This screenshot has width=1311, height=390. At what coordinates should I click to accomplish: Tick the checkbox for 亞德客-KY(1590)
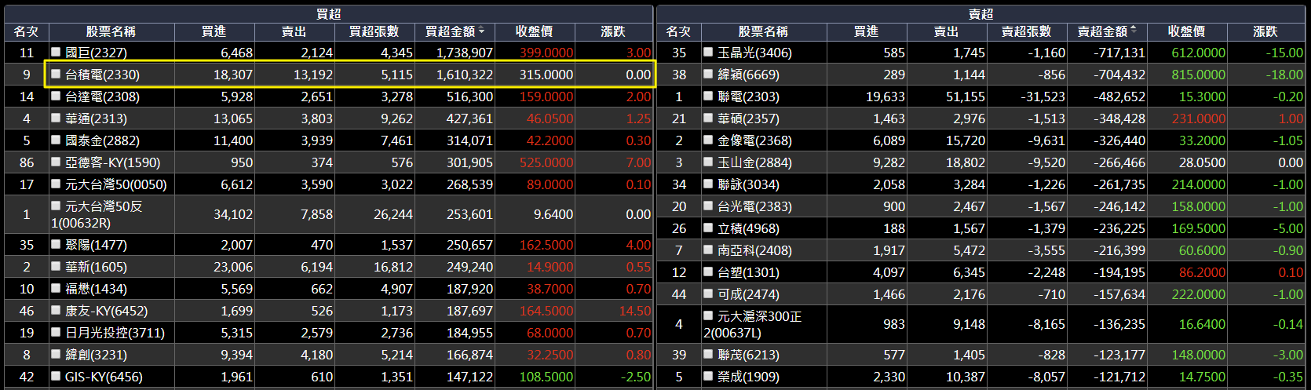(56, 162)
